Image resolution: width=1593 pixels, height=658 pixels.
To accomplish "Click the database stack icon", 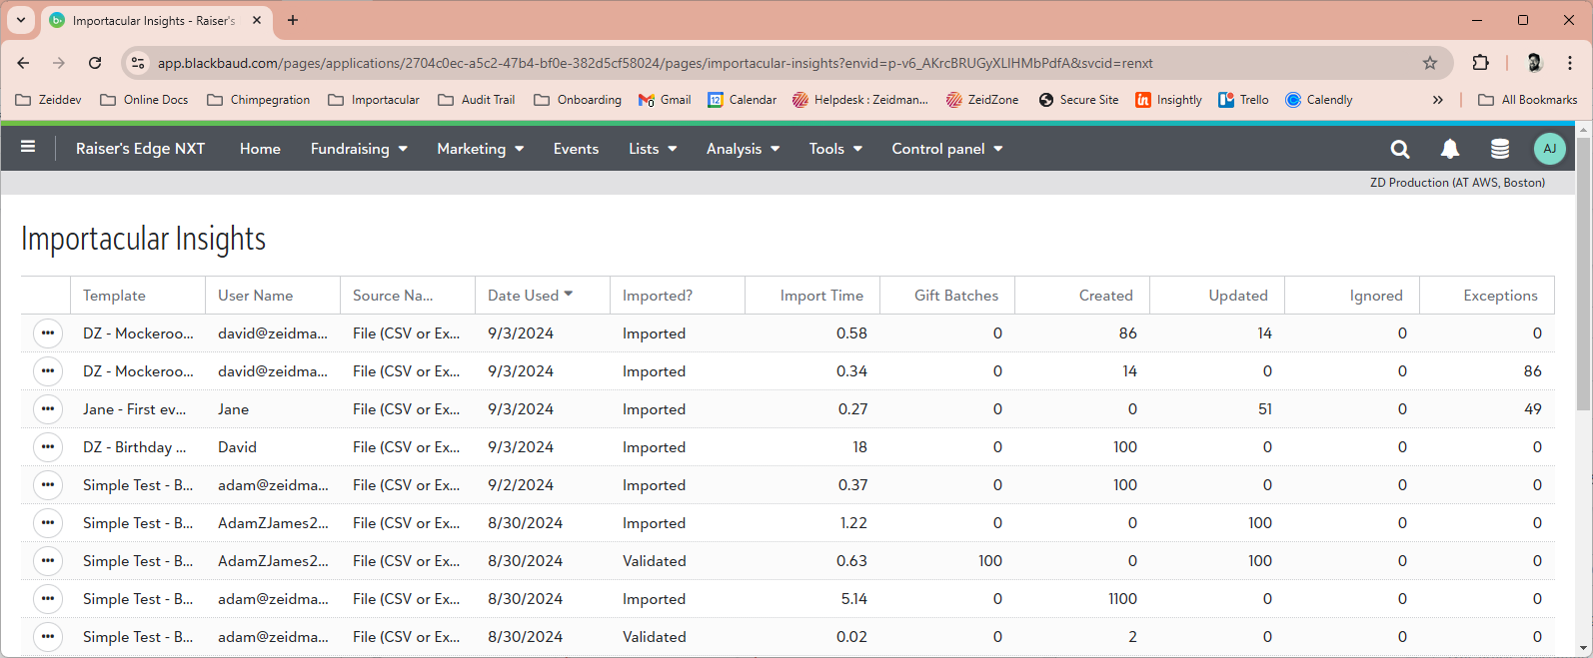I will coord(1500,149).
